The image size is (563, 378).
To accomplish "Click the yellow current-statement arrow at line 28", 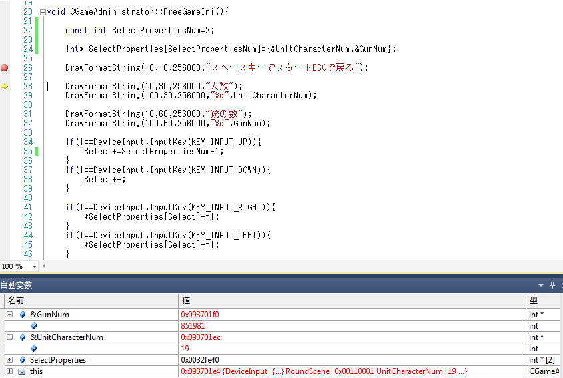I will pyautogui.click(x=5, y=86).
